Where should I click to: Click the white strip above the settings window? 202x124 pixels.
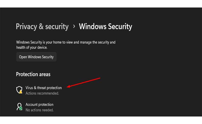pyautogui.click(x=101, y=3)
